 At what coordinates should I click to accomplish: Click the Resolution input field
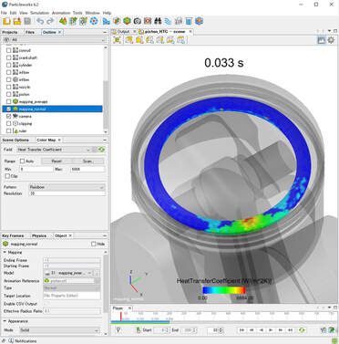(x=67, y=193)
